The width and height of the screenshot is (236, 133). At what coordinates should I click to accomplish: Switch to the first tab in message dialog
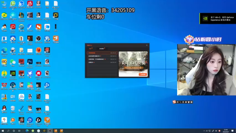(90, 48)
